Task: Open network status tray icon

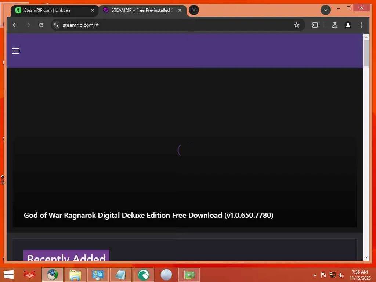Action: 332,275
